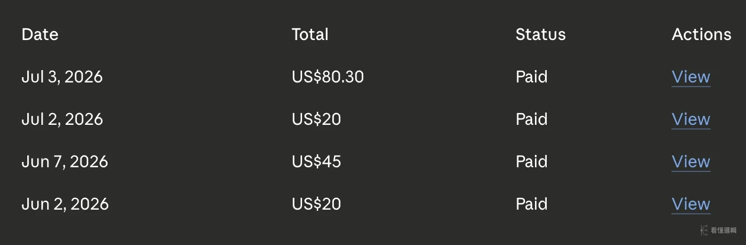746x245 pixels.
Task: Open the View link for Jun 2, 2026
Action: (691, 204)
